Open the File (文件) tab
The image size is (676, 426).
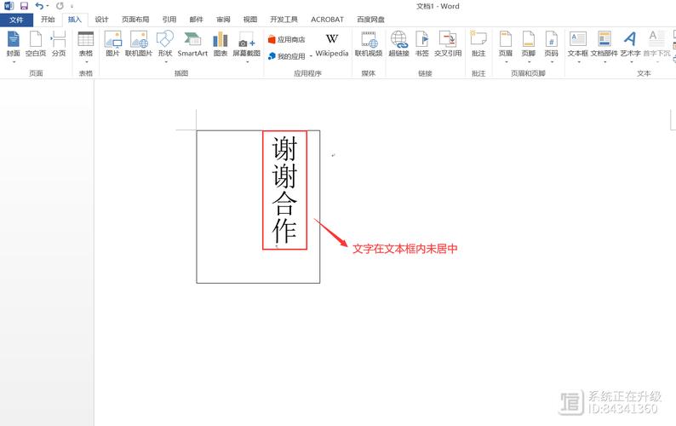(x=16, y=20)
